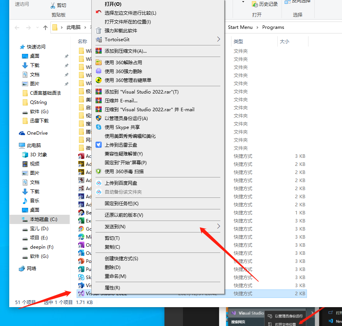Go forward with the Forward arrow
The image size is (342, 326).
(x=28, y=28)
